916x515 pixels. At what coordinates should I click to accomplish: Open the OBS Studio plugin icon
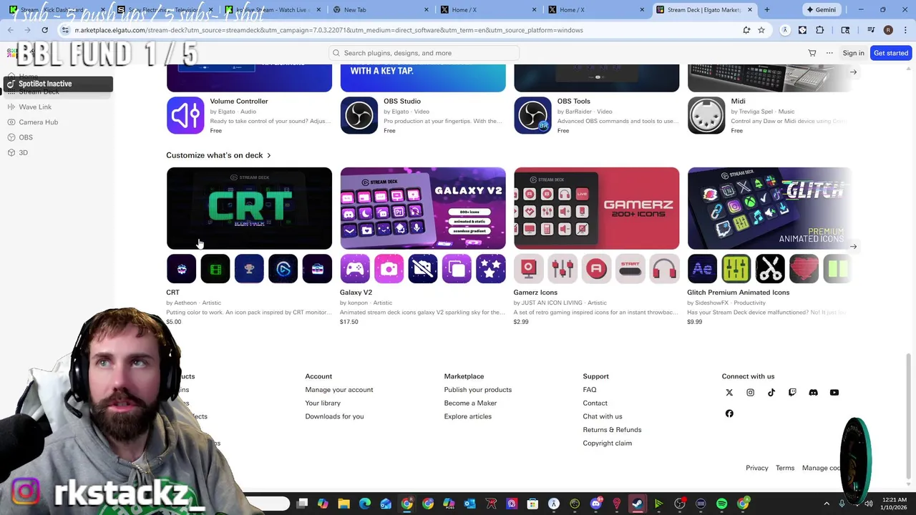[359, 115]
